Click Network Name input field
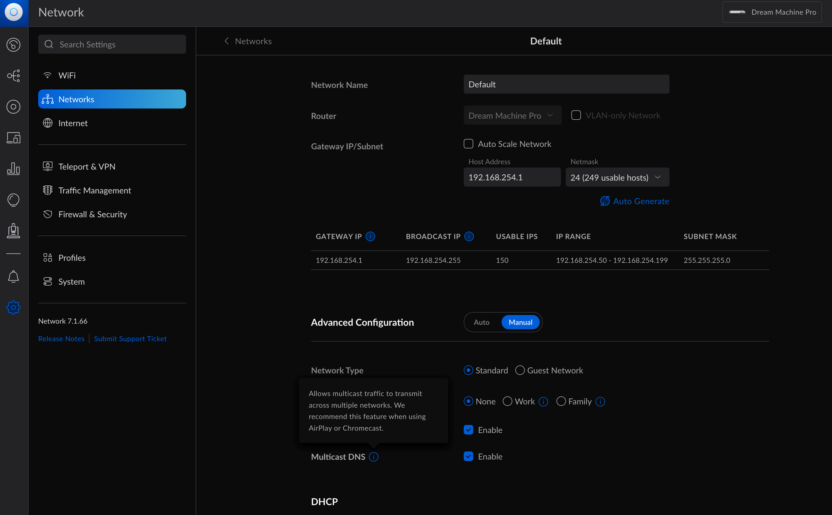This screenshot has width=832, height=515. point(566,84)
